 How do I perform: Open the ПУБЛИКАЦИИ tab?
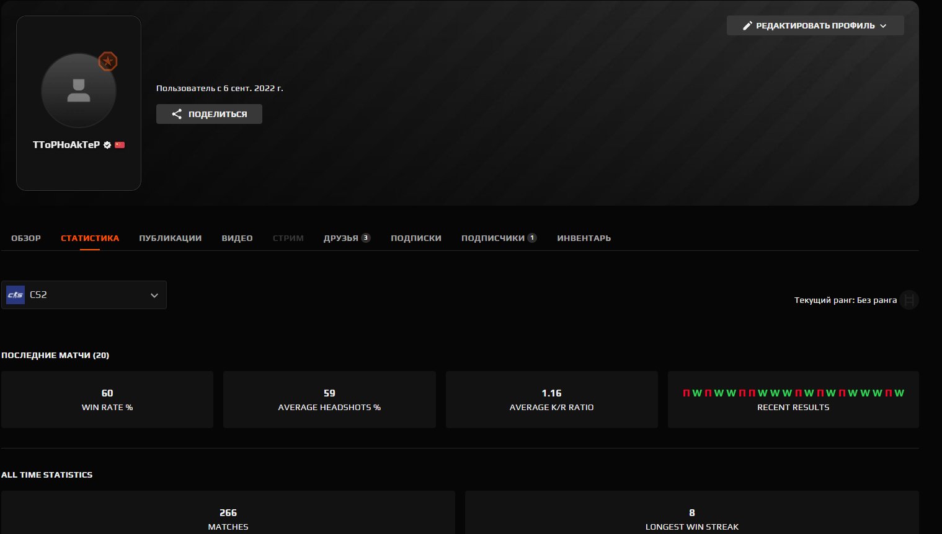[170, 238]
